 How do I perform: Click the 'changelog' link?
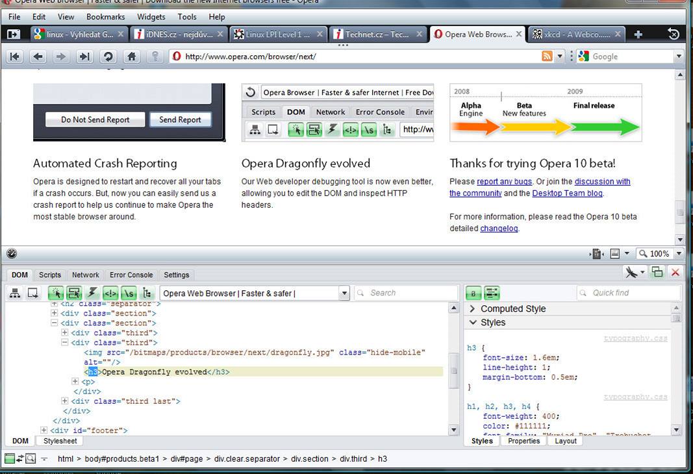(x=499, y=229)
